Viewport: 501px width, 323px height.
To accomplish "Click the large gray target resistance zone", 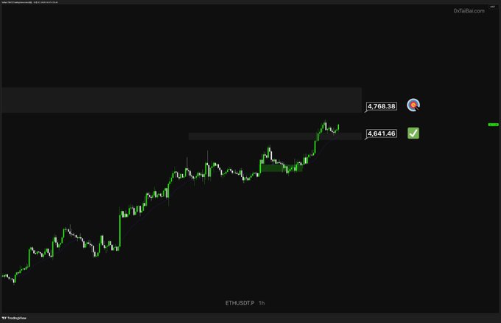I will (x=181, y=100).
